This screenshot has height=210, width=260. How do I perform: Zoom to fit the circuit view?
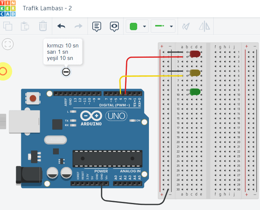pyautogui.click(x=8, y=45)
